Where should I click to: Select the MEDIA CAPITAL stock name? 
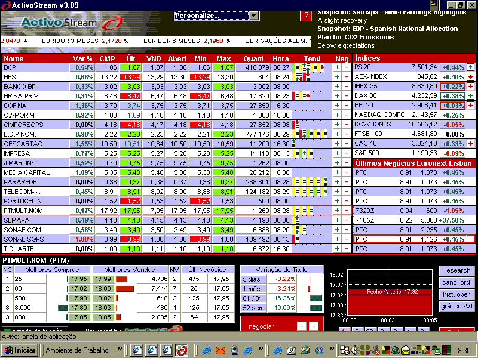coord(26,172)
